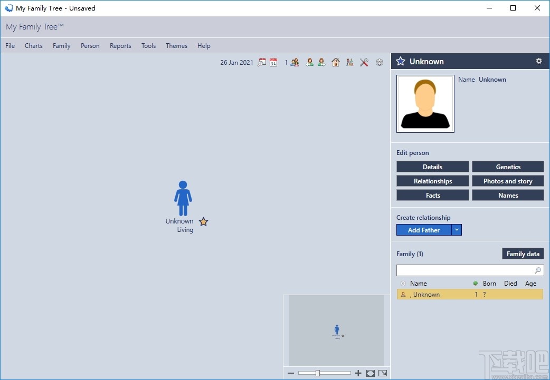Sort by the Name column header
The image size is (550, 380).
[419, 284]
